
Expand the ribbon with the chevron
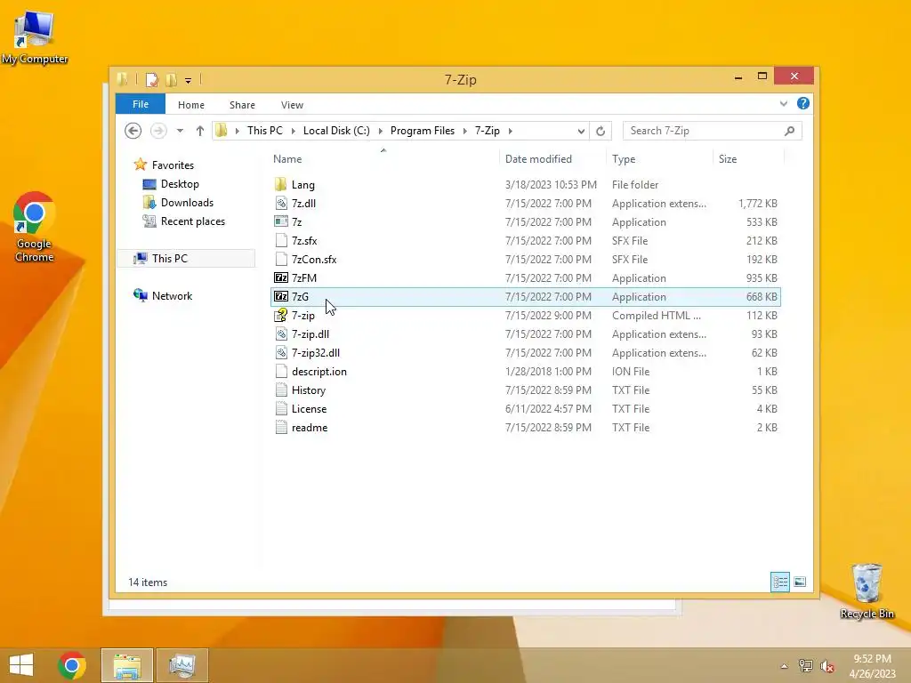[x=783, y=104]
